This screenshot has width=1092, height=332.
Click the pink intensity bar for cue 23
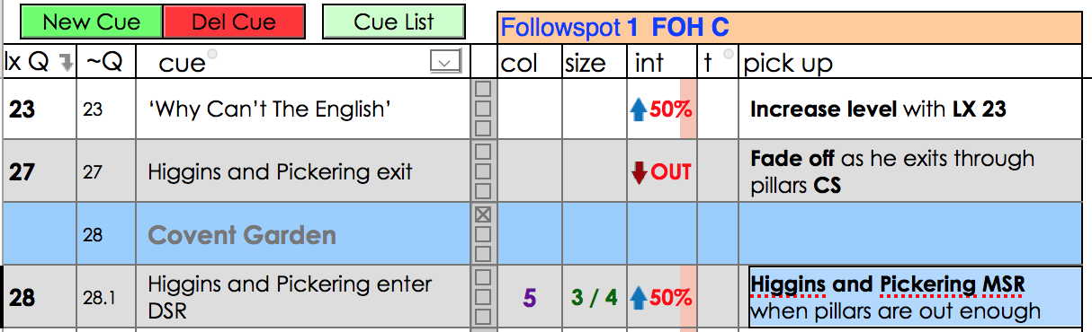pos(688,109)
